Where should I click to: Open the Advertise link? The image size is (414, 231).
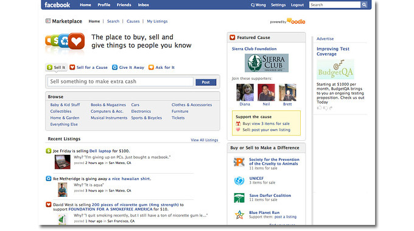325,38
